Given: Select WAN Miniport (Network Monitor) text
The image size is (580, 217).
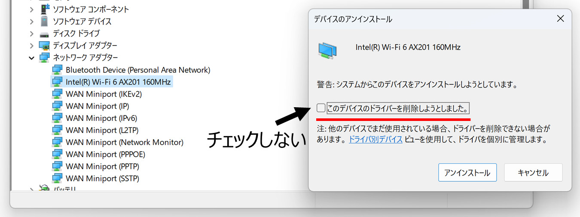Looking at the screenshot, I should click(x=125, y=142).
